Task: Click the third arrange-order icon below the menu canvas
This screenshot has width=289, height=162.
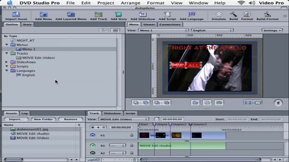Action: point(157,103)
